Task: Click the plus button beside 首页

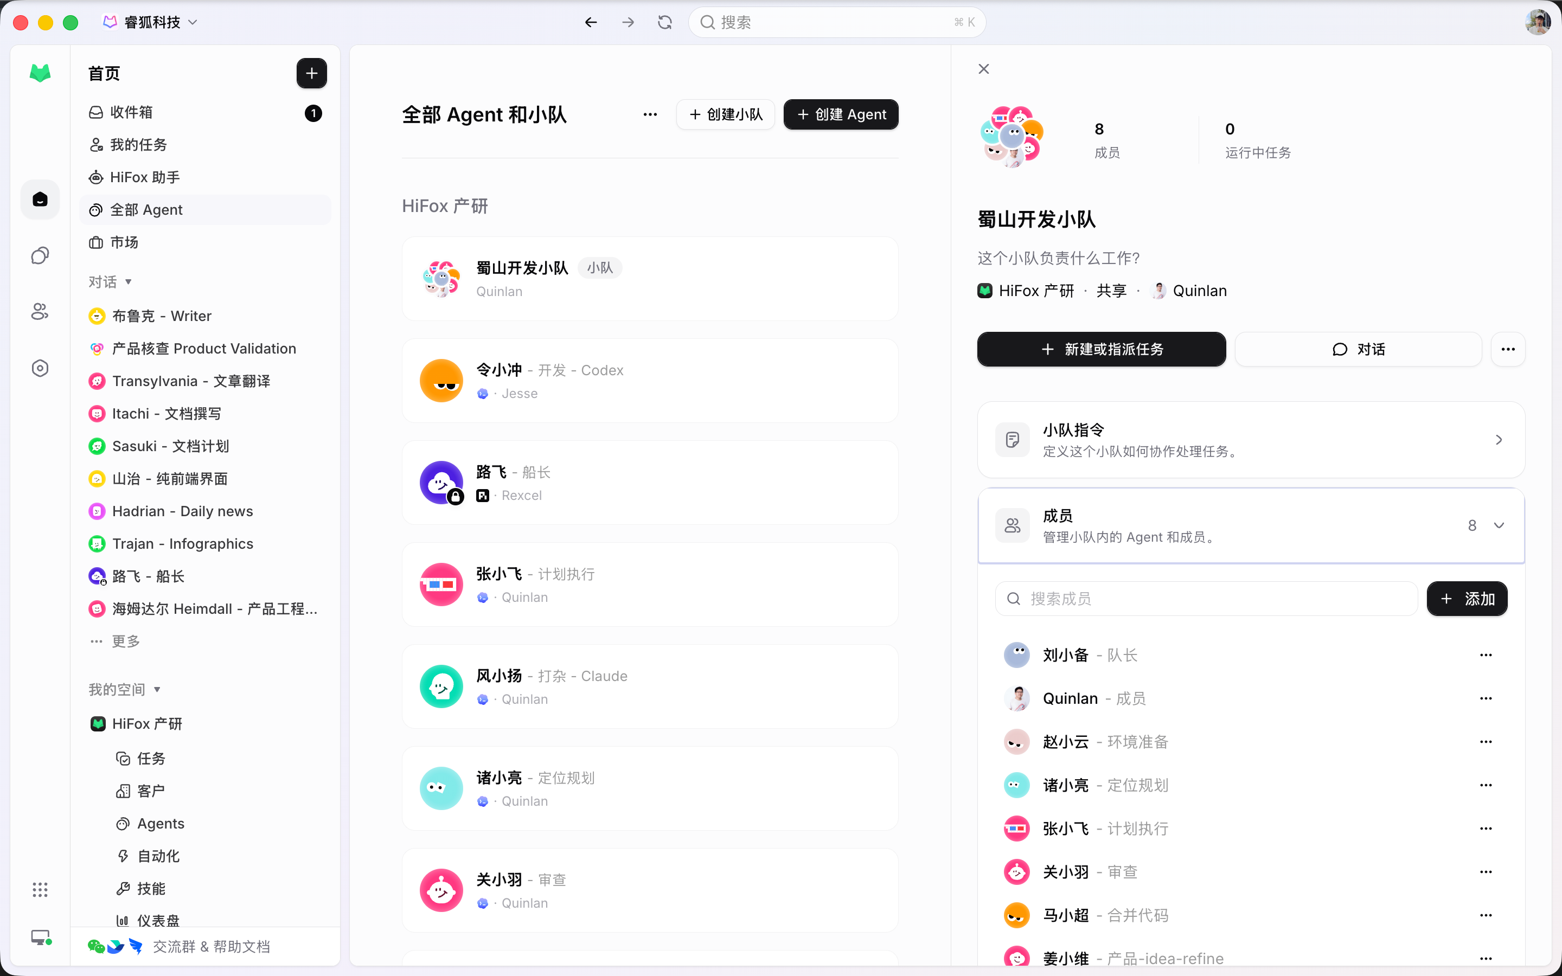Action: pyautogui.click(x=312, y=74)
